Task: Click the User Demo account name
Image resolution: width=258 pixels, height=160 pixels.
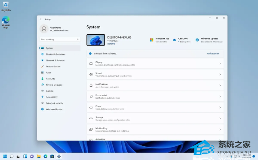Action: (x=55, y=27)
